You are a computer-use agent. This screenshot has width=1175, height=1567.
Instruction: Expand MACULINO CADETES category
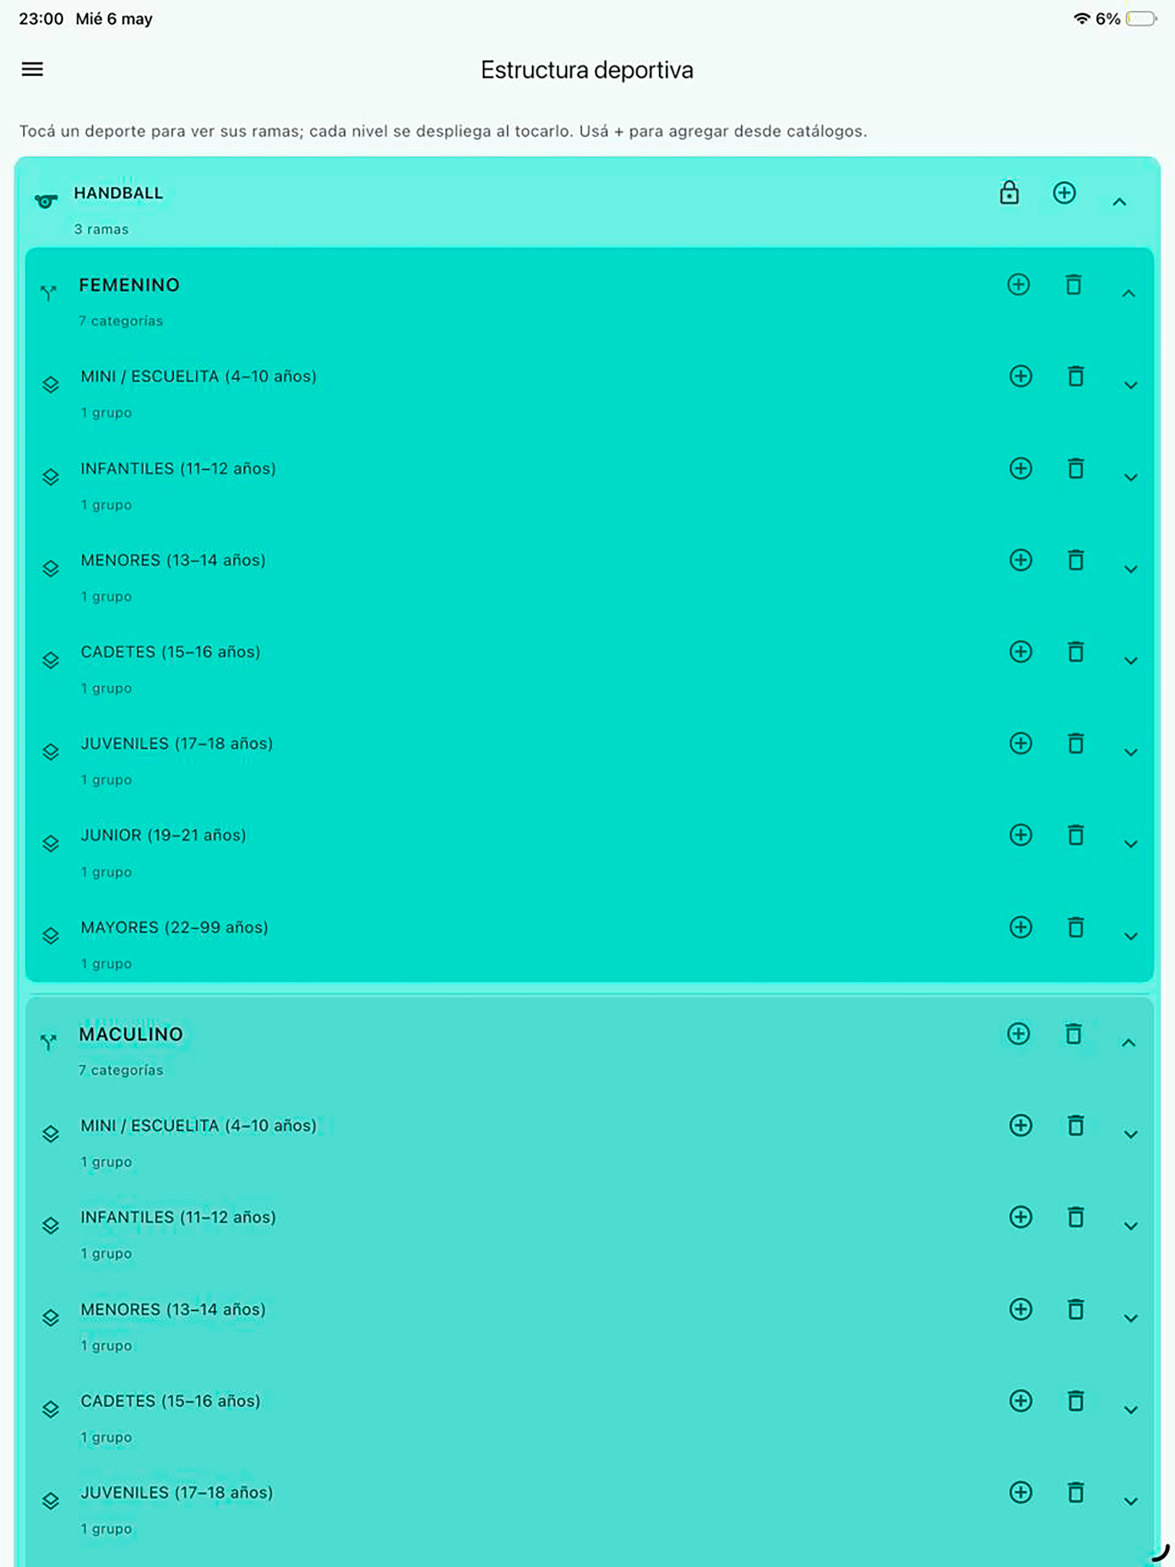[x=1131, y=1410]
